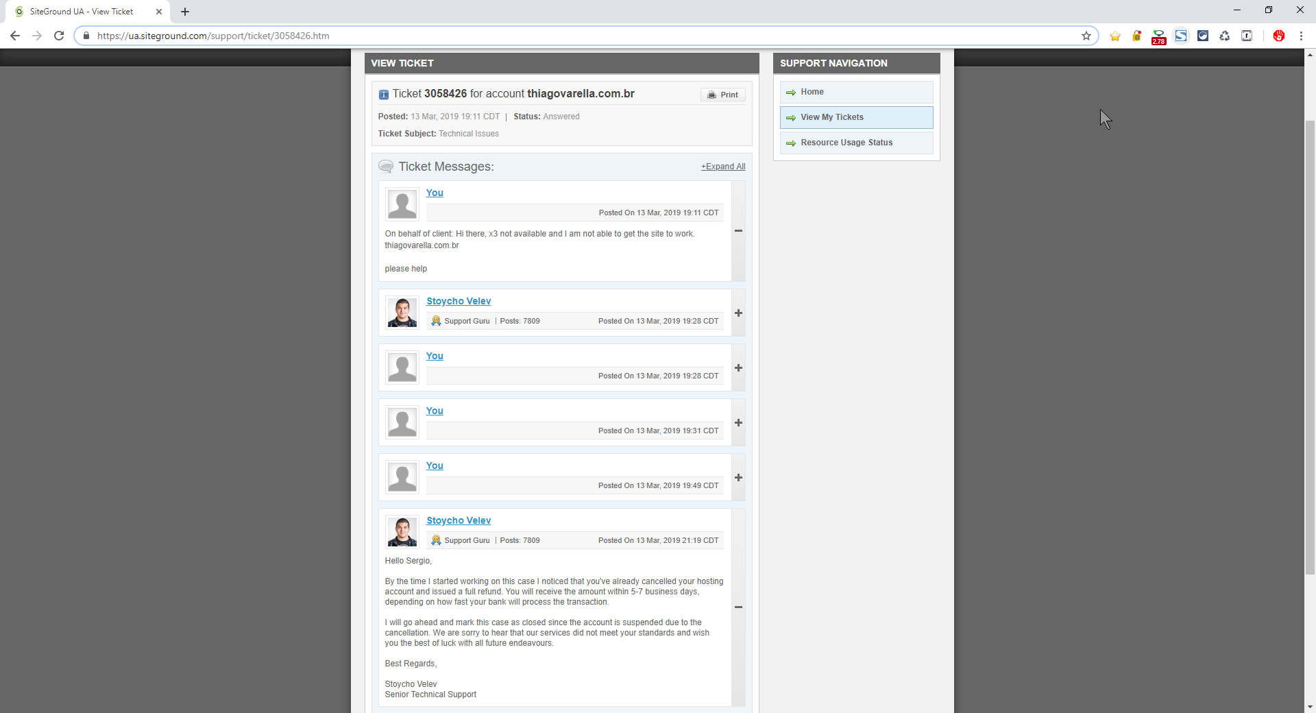Viewport: 1316px width, 713px height.
Task: Click the Support Guru badge icon at 19:28
Action: pos(436,321)
